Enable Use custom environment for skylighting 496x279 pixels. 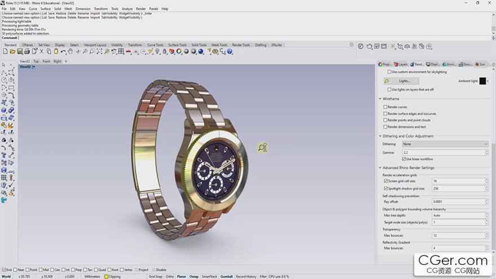point(389,72)
